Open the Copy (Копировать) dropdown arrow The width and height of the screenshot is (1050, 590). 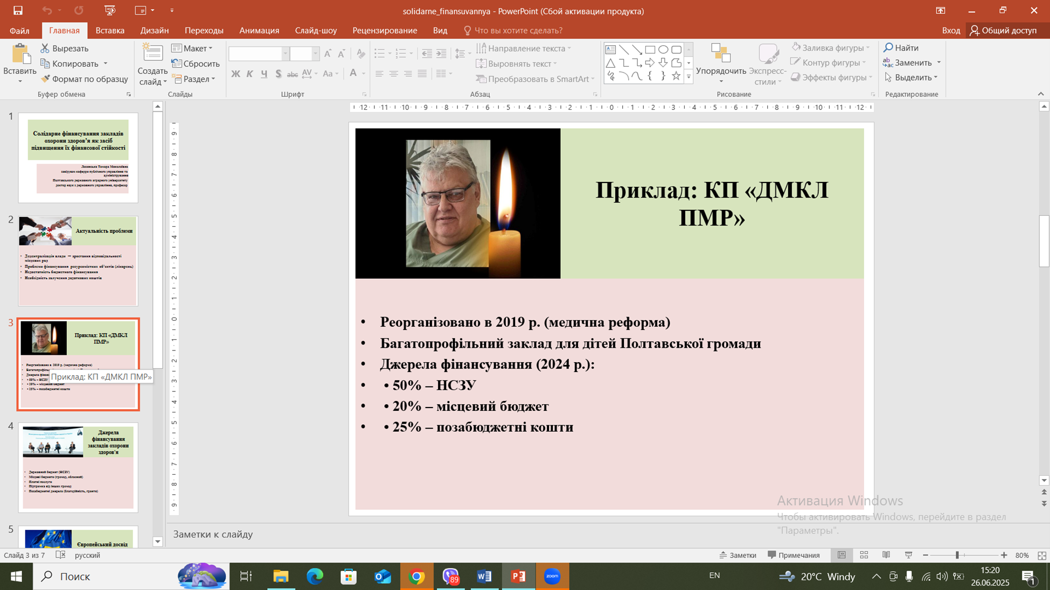point(106,64)
